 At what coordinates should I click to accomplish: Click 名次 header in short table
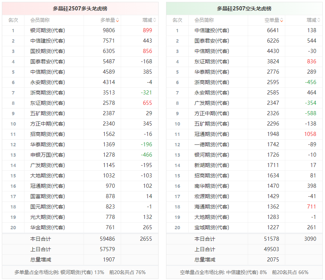[x=177, y=20]
